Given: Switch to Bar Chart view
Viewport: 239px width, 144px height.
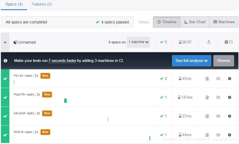Looking at the screenshot, I should pyautogui.click(x=195, y=22).
